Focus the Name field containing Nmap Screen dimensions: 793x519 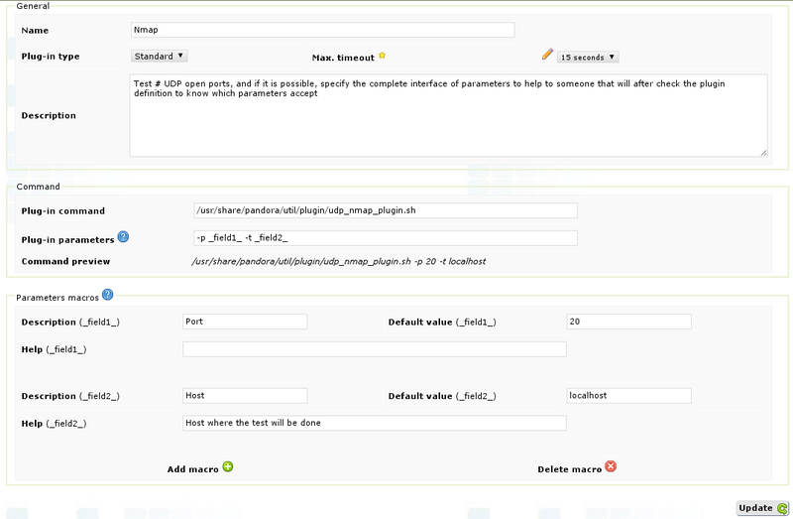322,31
